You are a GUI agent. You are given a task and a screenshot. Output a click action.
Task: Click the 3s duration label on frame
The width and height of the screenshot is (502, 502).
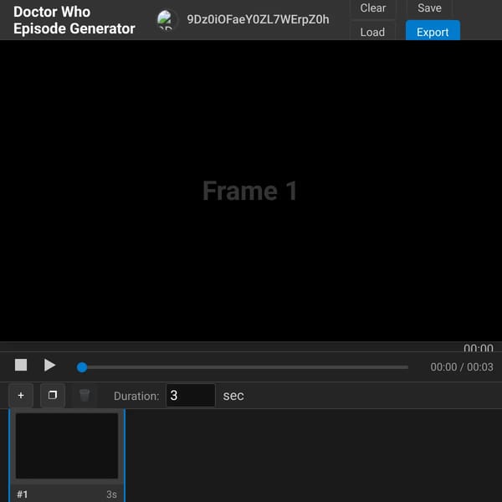[x=112, y=494]
